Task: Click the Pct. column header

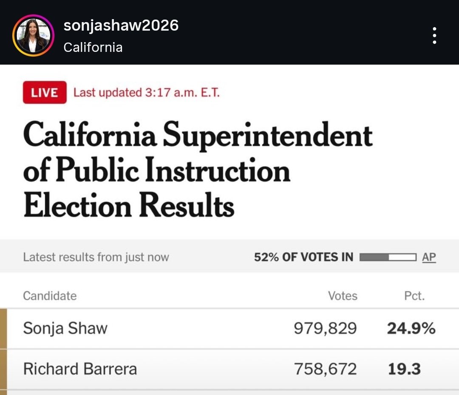Action: click(x=414, y=296)
